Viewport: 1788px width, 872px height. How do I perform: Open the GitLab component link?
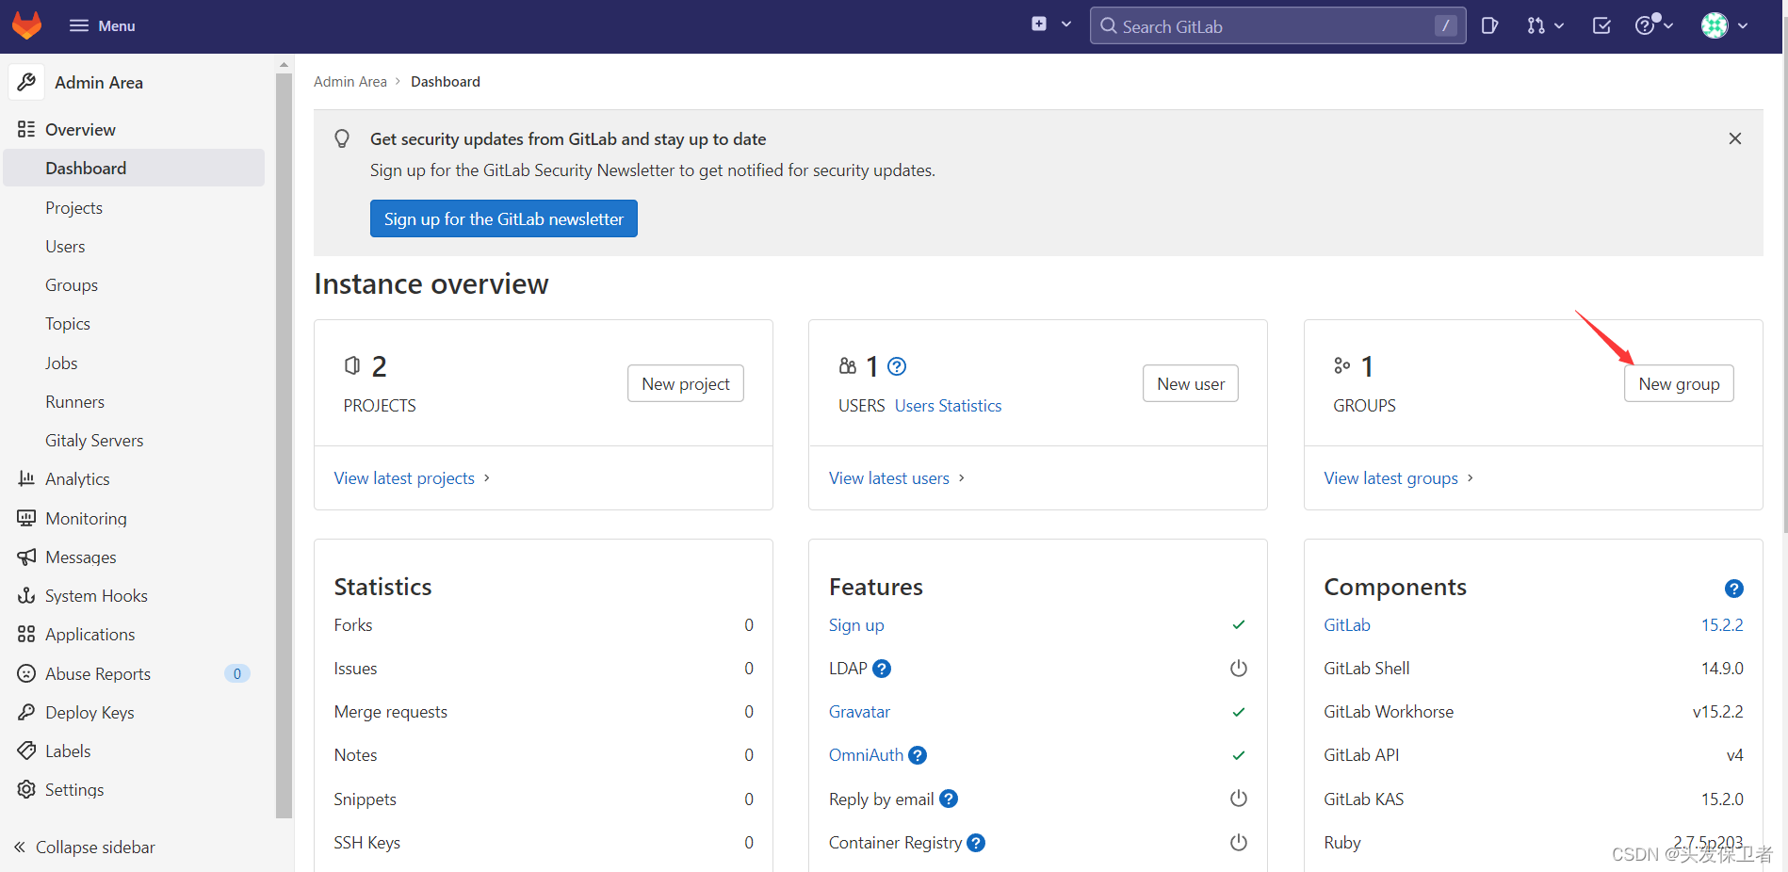pos(1347,625)
